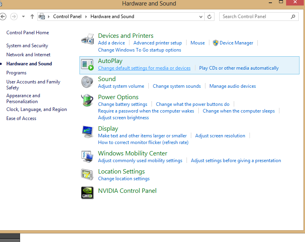Open the Windows Mobility Center icon

click(87, 156)
